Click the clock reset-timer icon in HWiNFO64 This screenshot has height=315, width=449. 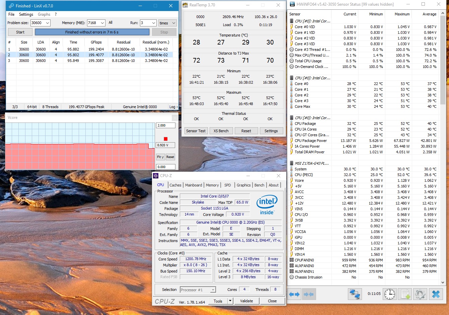point(390,294)
